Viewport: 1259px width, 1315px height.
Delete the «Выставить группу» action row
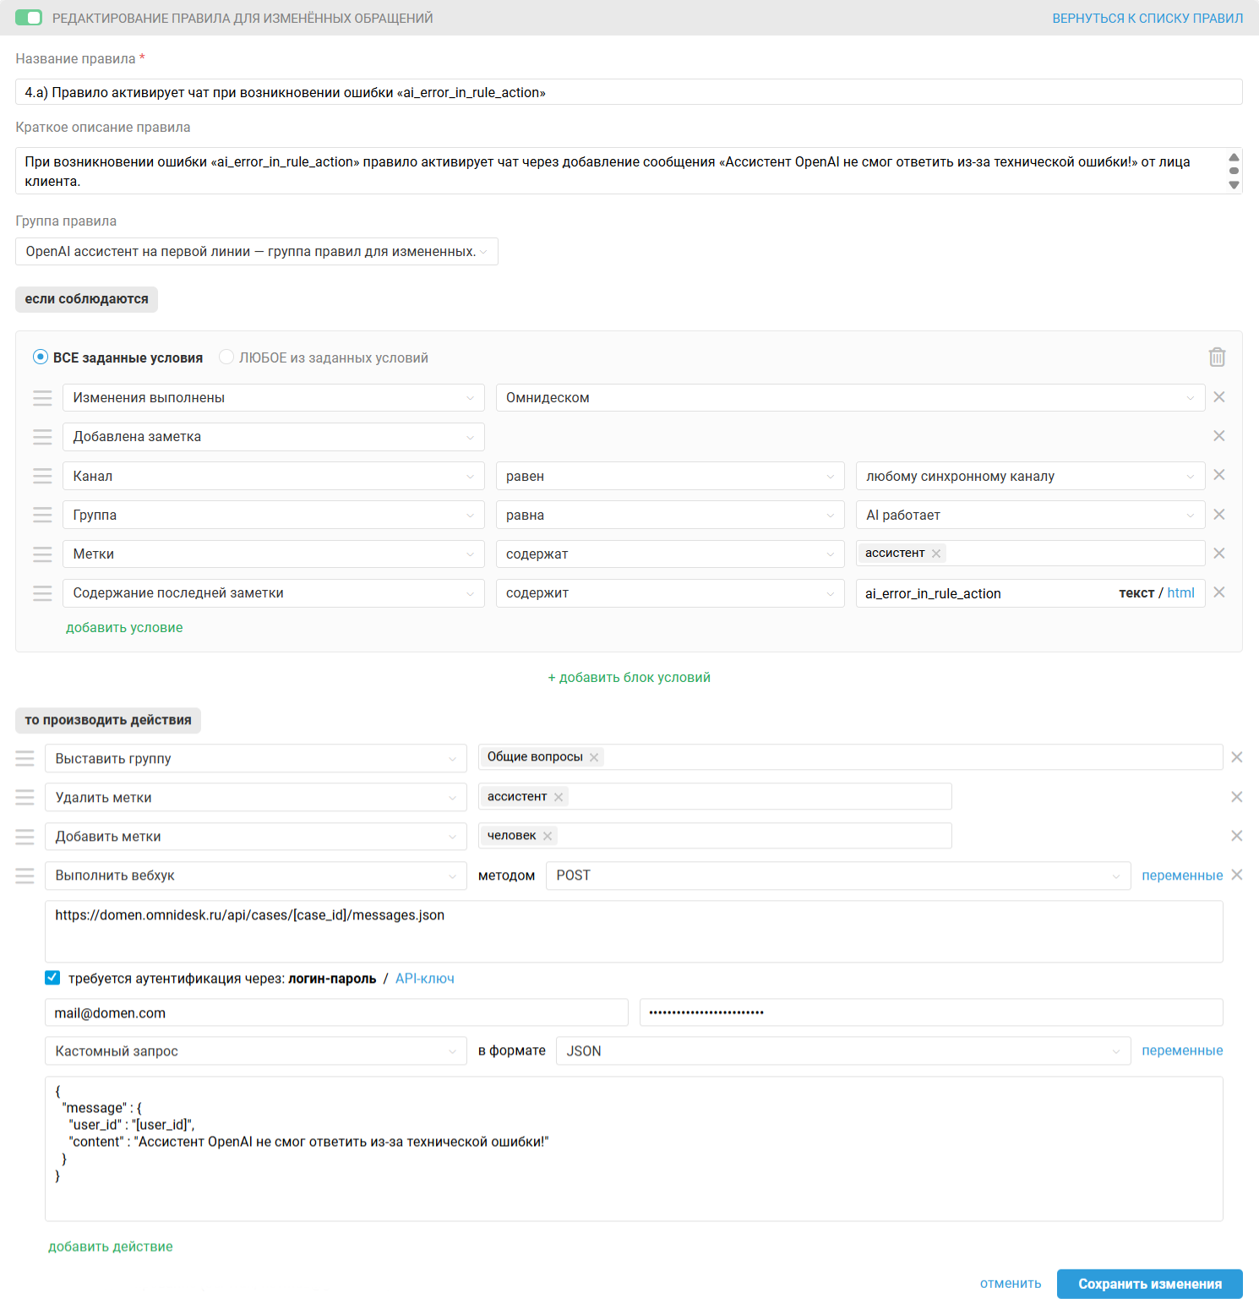pos(1237,757)
